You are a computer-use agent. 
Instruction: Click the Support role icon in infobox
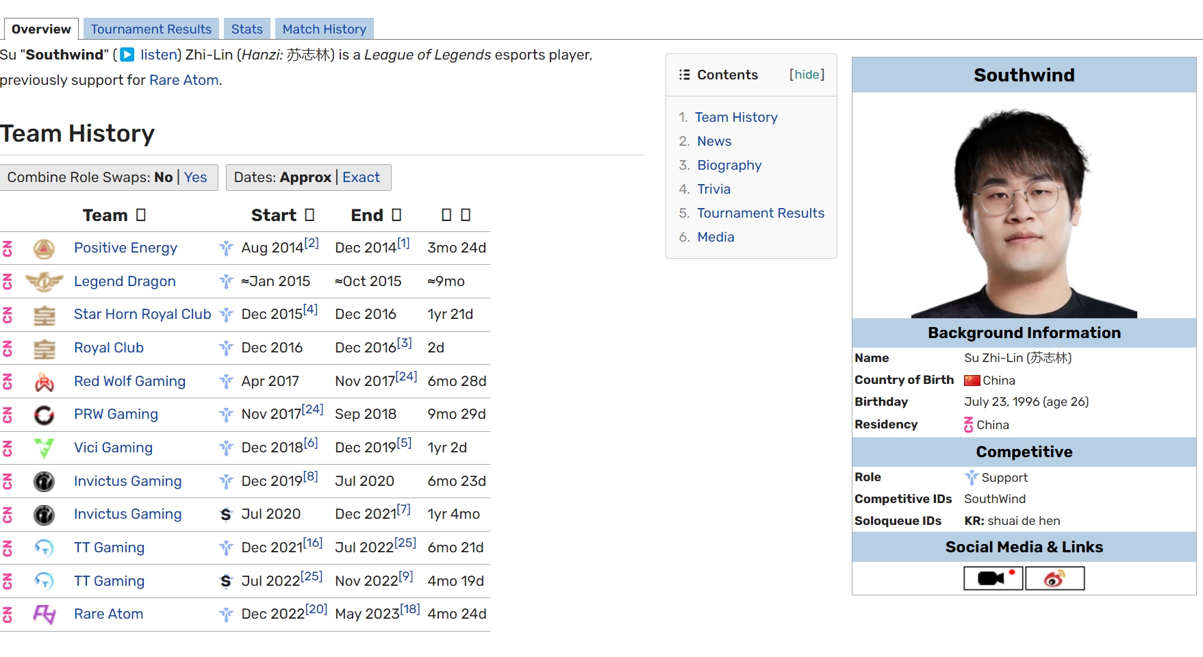click(x=972, y=478)
